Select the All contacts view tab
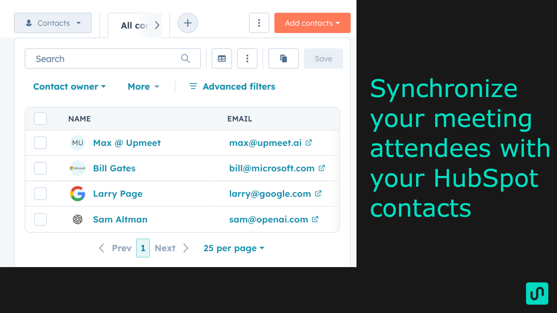The image size is (557, 313). 134,25
